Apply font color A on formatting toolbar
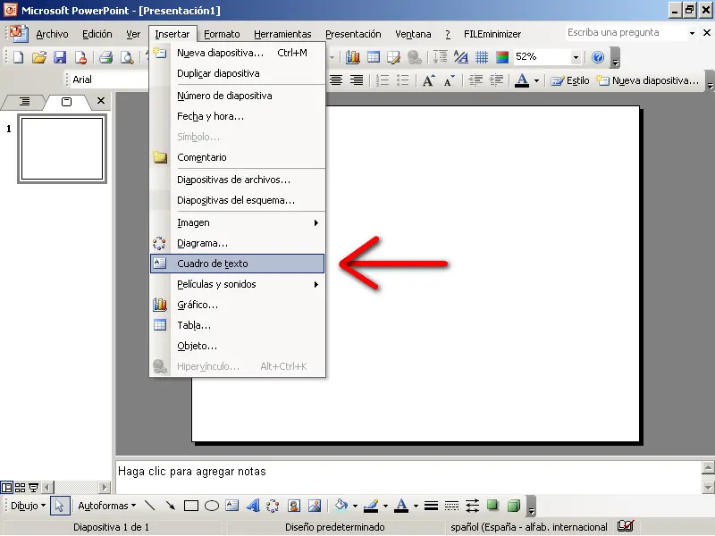The image size is (715, 536). (522, 80)
